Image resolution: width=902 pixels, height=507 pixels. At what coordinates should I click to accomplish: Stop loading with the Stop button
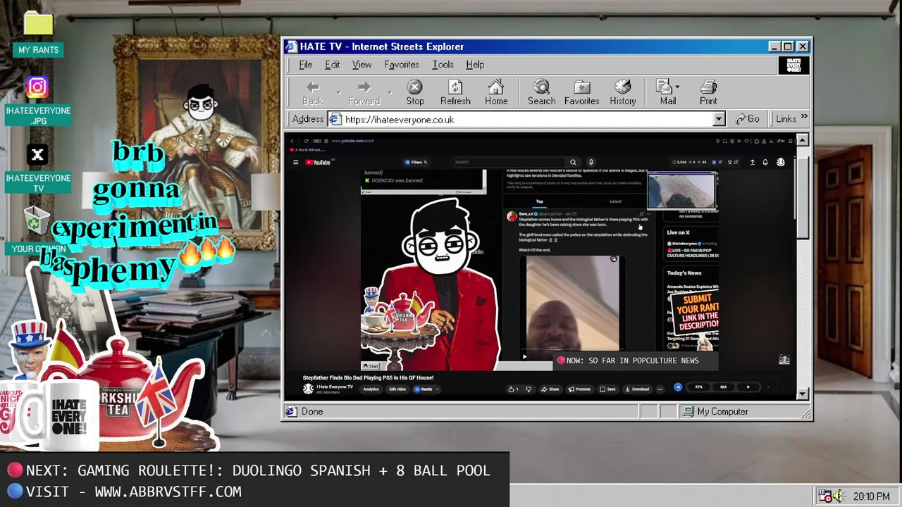pos(415,93)
